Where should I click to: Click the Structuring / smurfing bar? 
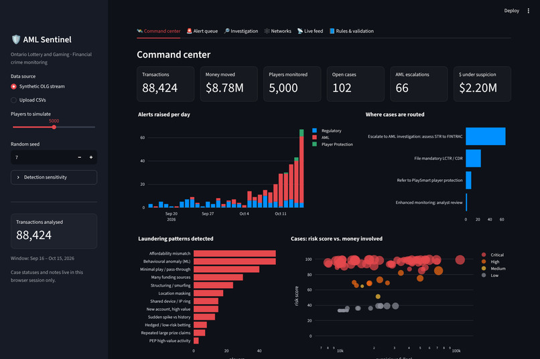(x=213, y=285)
